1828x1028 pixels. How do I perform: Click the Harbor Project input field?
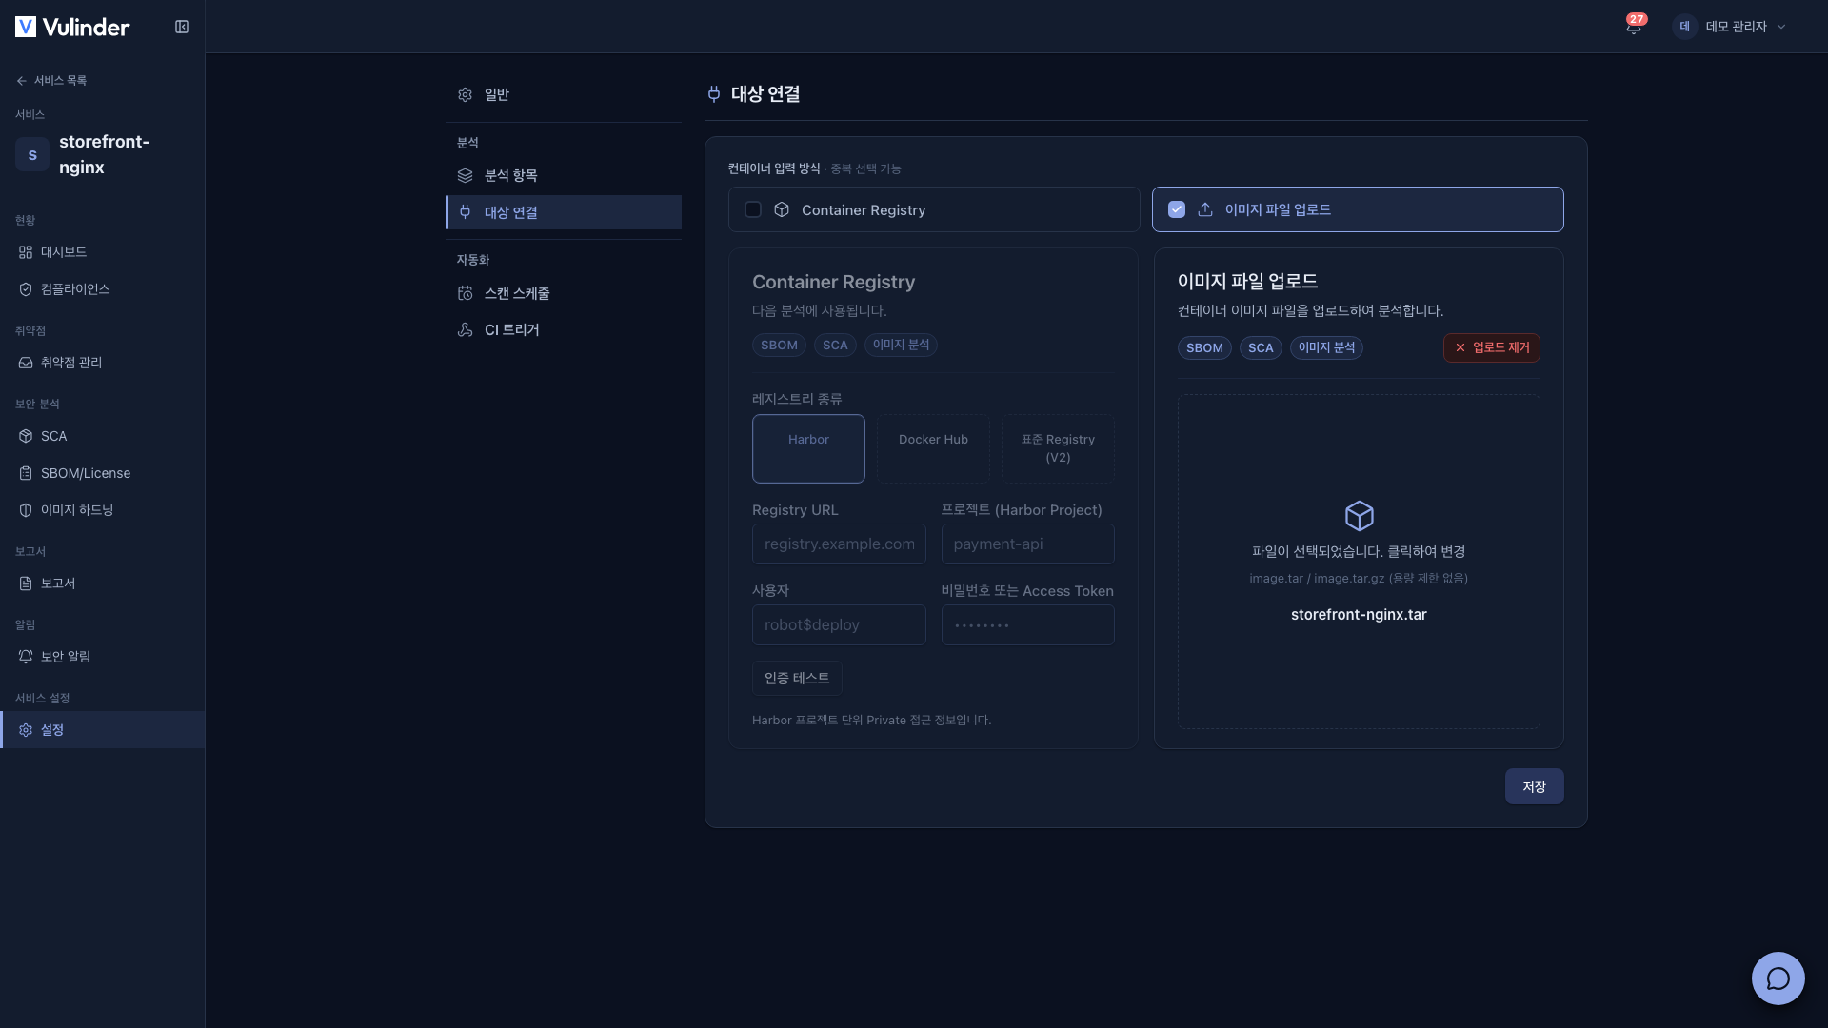tap(1028, 544)
